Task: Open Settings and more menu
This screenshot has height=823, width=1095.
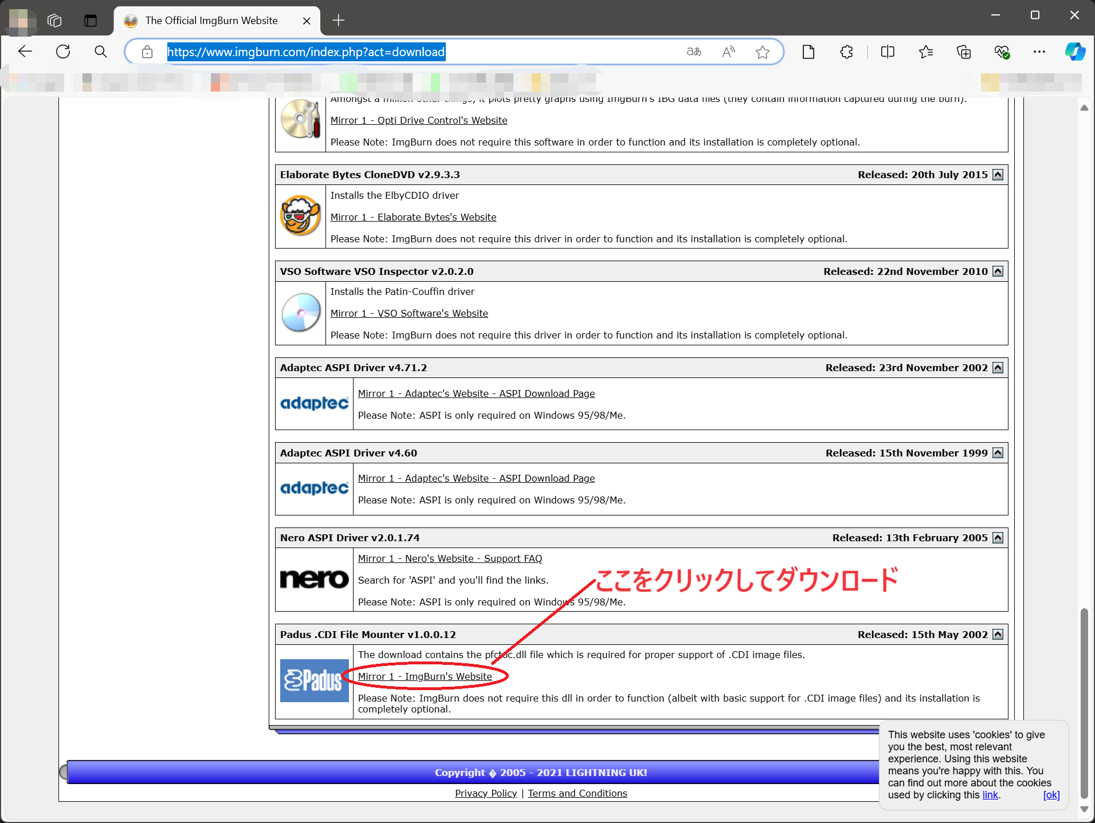Action: pos(1039,52)
